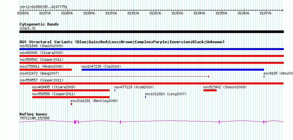The height and width of the screenshot is (140, 293).
Task: Open the esv1011810 (Levy2007) label
Action: tap(166, 94)
